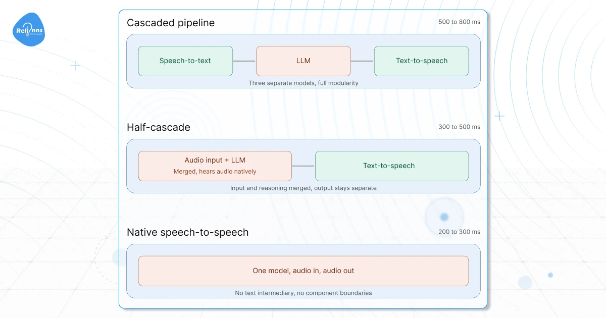Select the Text-to-speech box in Half-cascade

pos(392,166)
